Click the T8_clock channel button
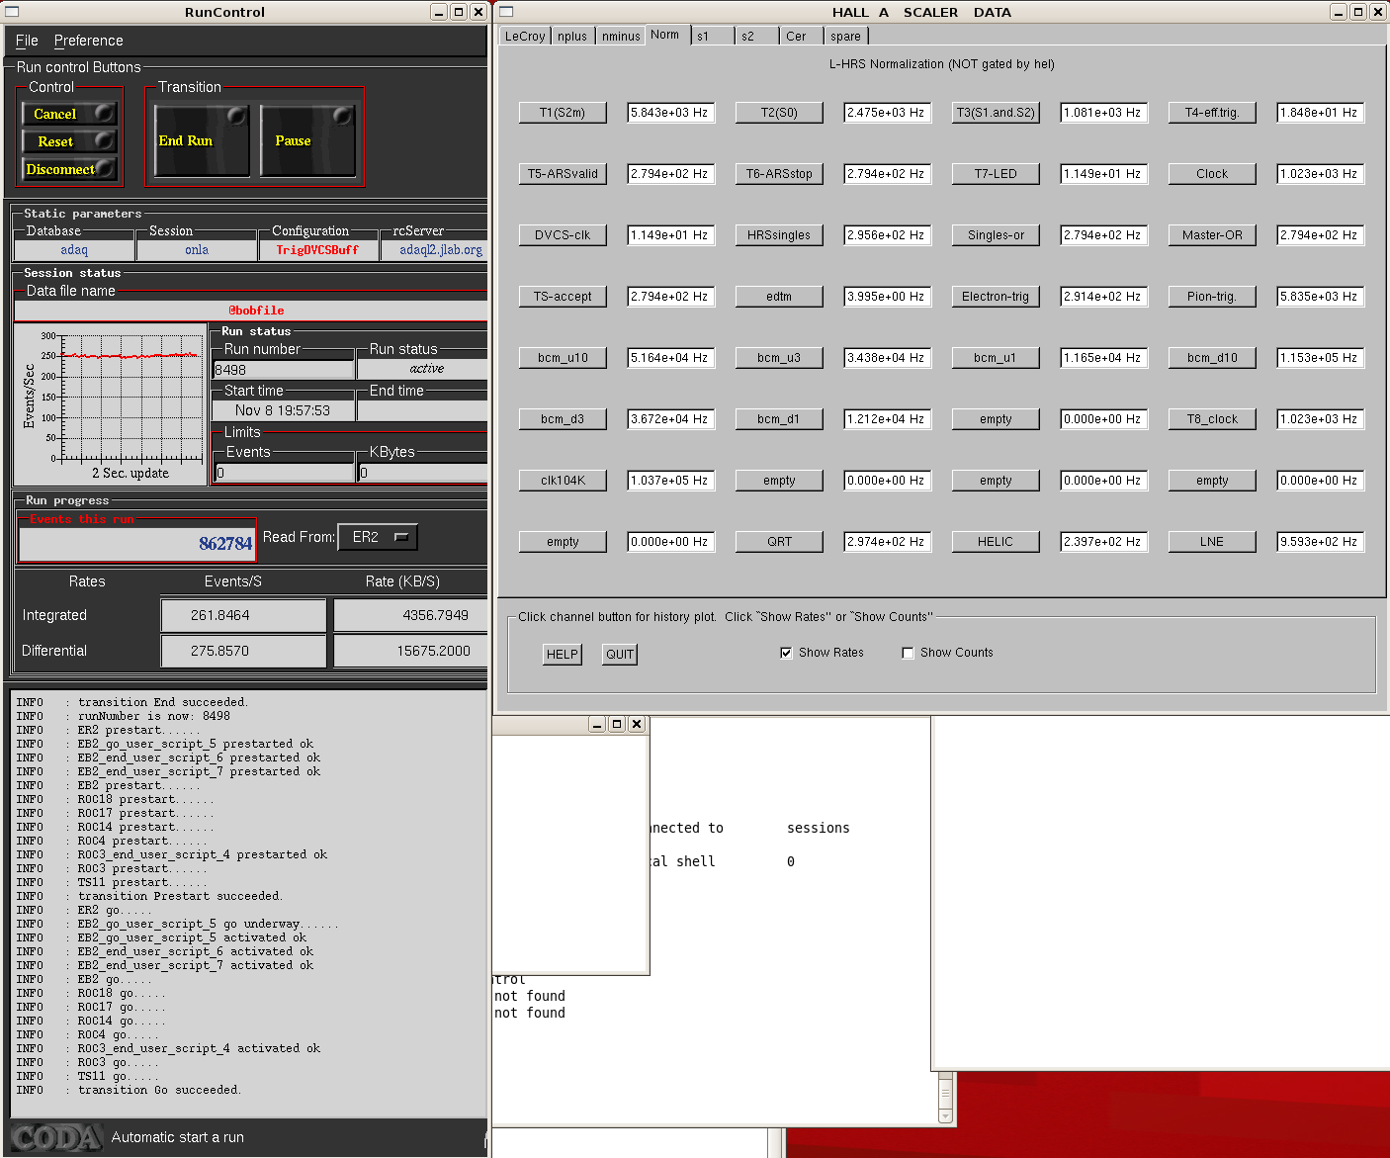The image size is (1390, 1158). (x=1212, y=419)
